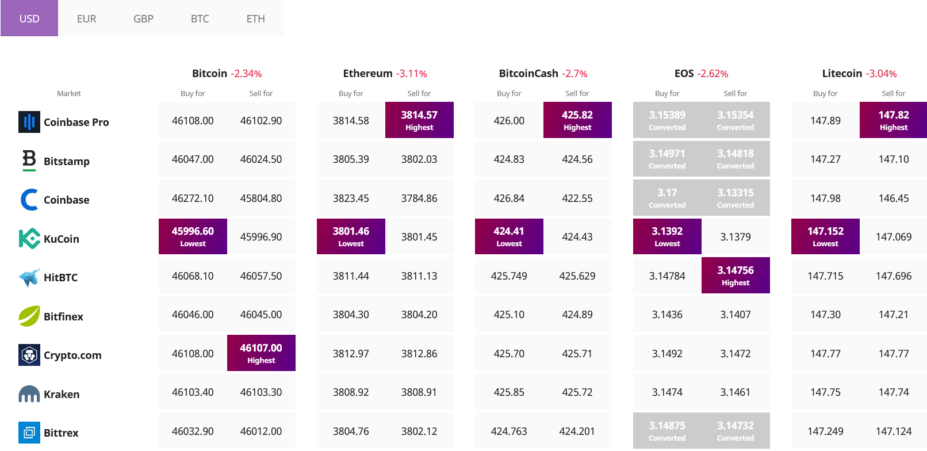This screenshot has height=451, width=927.
Task: Click the EOS column heading
Action: [x=684, y=73]
